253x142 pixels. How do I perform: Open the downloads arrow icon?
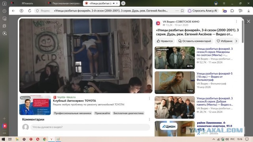click(x=249, y=11)
